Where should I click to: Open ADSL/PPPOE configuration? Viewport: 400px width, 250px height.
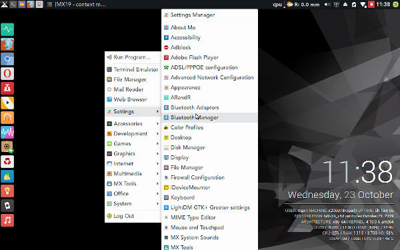coord(209,67)
